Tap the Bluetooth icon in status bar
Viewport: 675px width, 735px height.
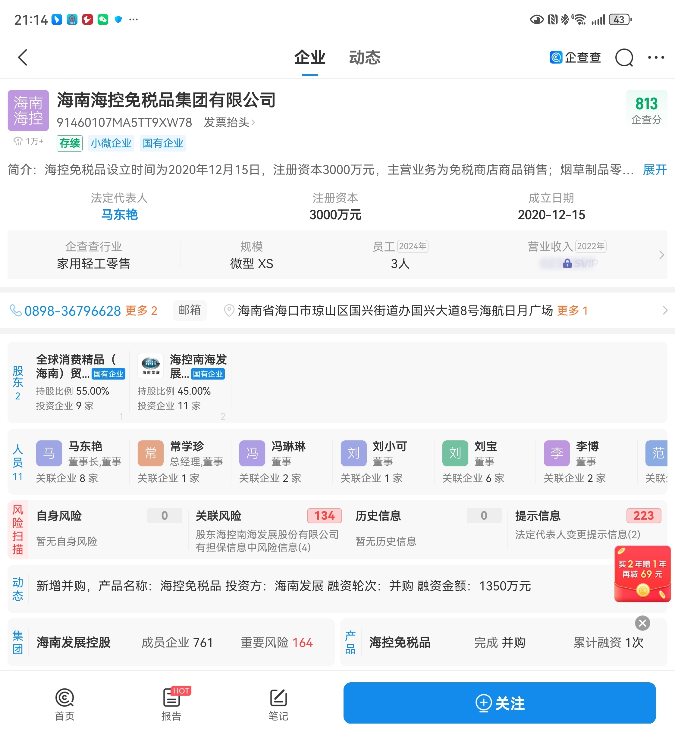pos(565,19)
